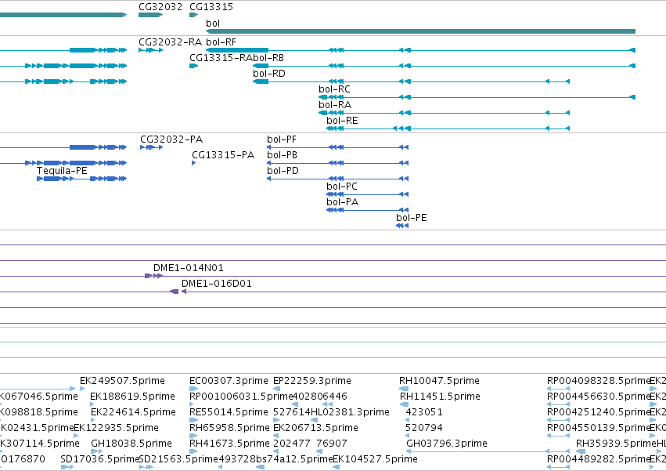This screenshot has width=666, height=471.
Task: Open EST RP001006031.5prime
Action: [x=241, y=397]
